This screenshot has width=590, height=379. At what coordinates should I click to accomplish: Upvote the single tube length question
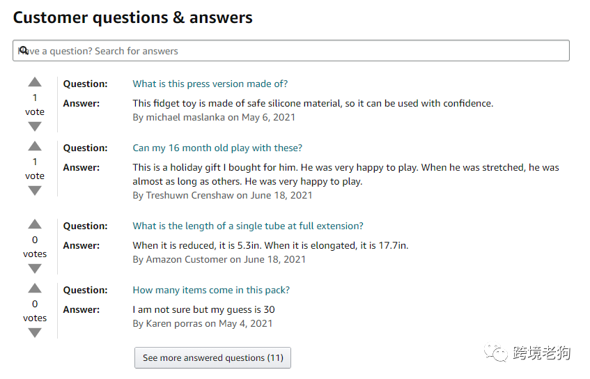point(35,225)
